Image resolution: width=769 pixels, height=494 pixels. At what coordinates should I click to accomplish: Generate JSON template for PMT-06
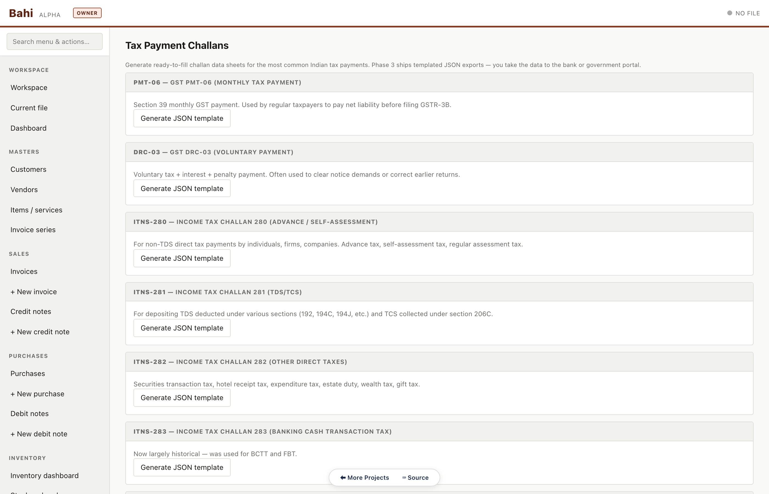pyautogui.click(x=182, y=118)
